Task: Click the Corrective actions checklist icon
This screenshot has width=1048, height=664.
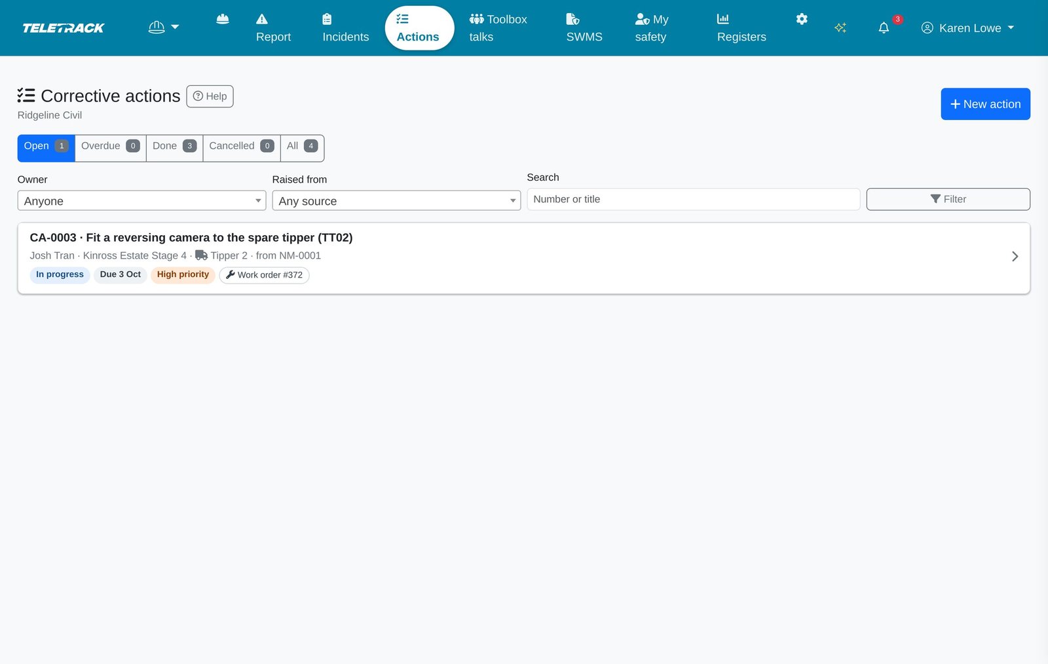Action: (x=26, y=96)
